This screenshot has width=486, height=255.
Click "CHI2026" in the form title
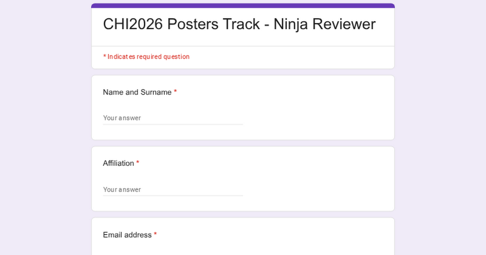coord(133,24)
